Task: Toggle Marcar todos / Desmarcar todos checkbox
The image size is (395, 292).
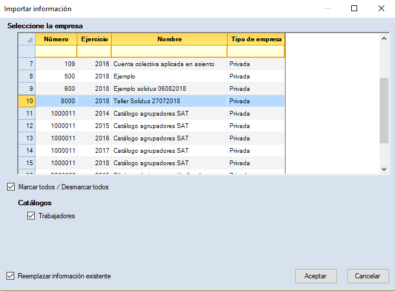Action: 11,187
